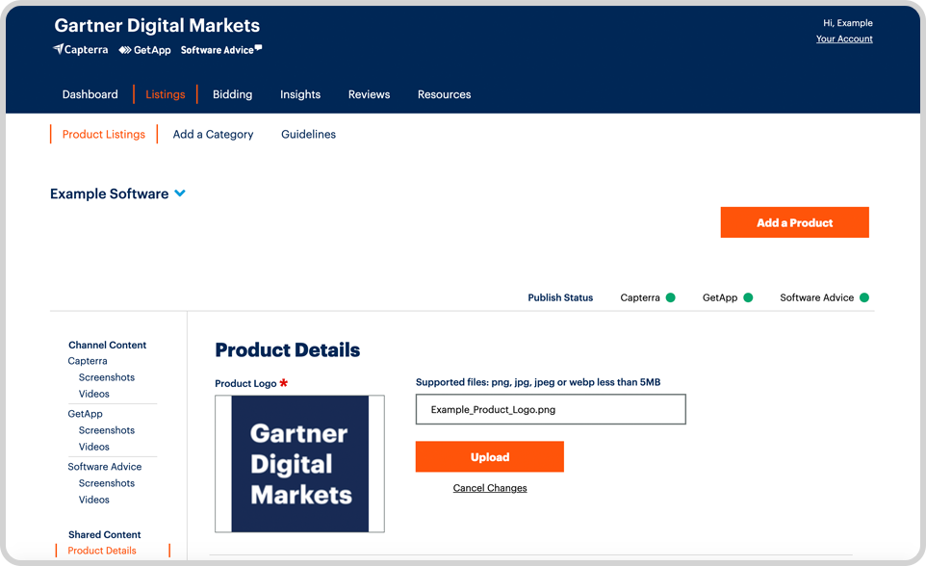Click the Cancel Changes link

point(490,488)
